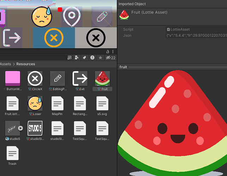The width and height of the screenshot is (227, 176).
Task: Click the fruit preview title bar
Action: click(x=172, y=67)
